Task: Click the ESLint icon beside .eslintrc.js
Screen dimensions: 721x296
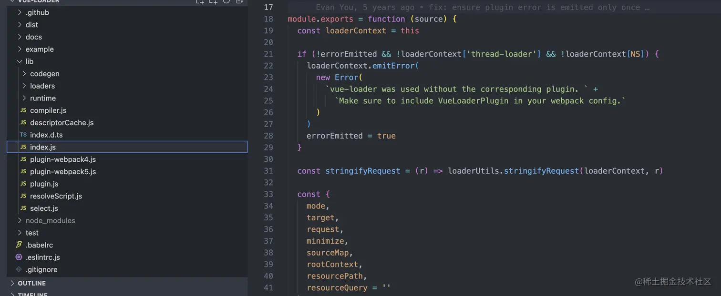Action: 19,257
